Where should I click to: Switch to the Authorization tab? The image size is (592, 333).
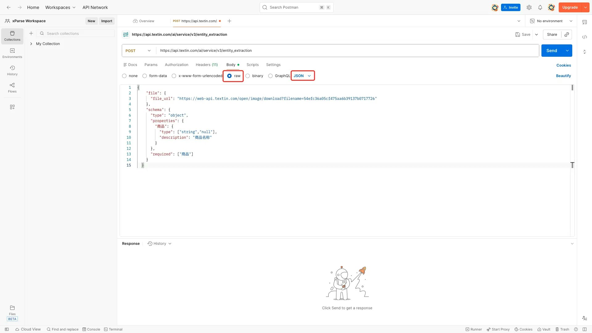coord(176,65)
